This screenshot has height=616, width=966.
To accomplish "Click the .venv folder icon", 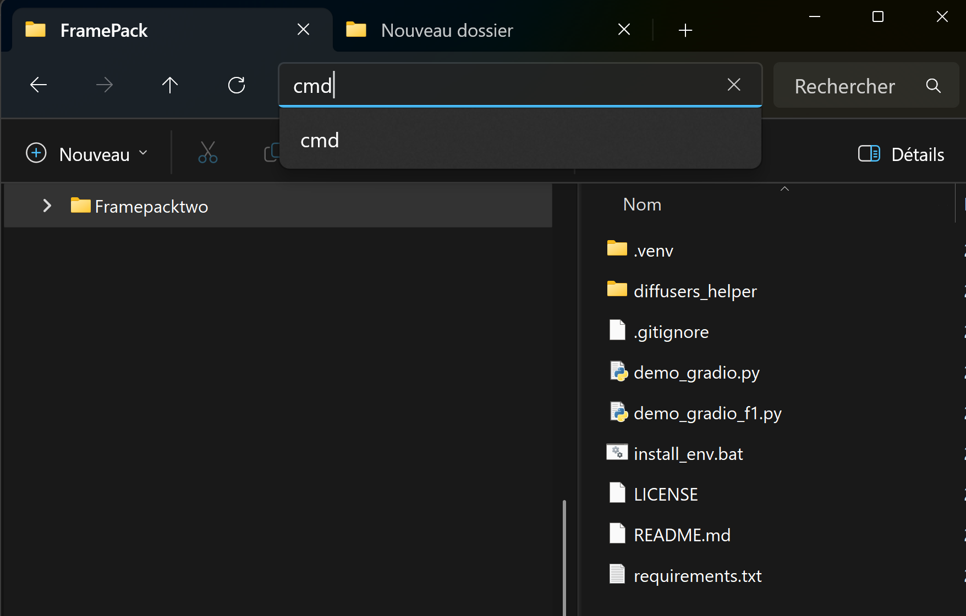I will pos(617,248).
